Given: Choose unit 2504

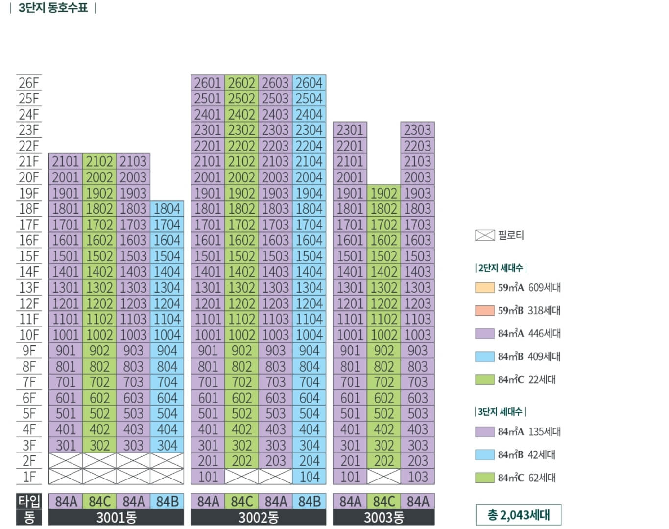Looking at the screenshot, I should pos(309,99).
